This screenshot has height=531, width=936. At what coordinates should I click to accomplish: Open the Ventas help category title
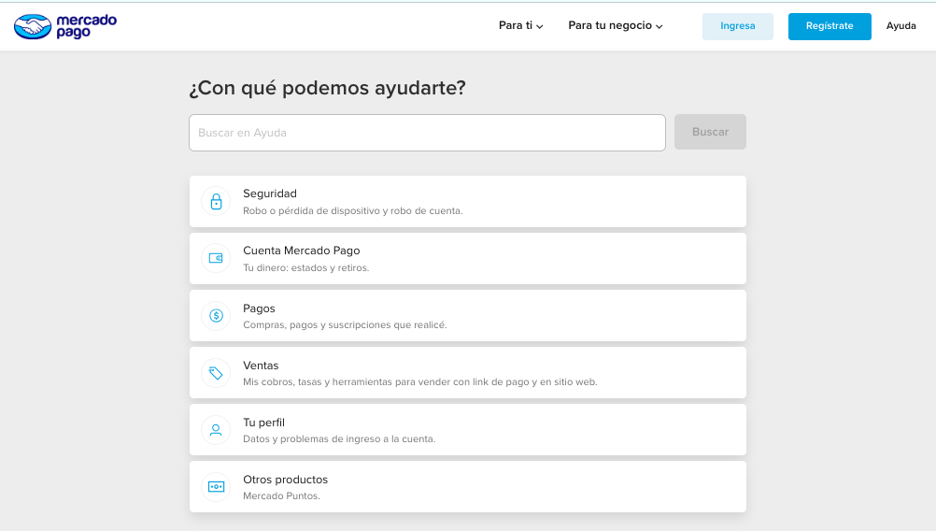point(261,366)
